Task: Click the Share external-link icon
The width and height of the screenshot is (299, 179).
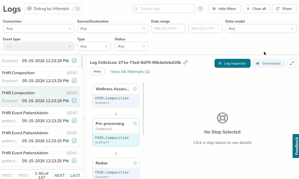Action: [278, 9]
